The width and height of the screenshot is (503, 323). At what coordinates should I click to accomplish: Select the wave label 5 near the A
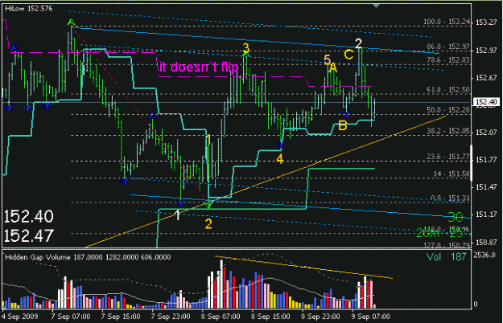point(327,59)
